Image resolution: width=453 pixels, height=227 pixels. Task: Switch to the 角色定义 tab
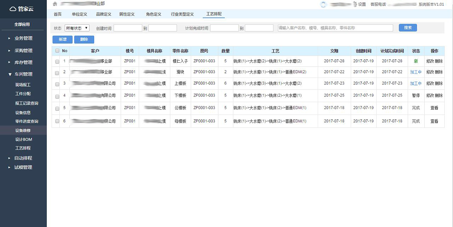(153, 14)
